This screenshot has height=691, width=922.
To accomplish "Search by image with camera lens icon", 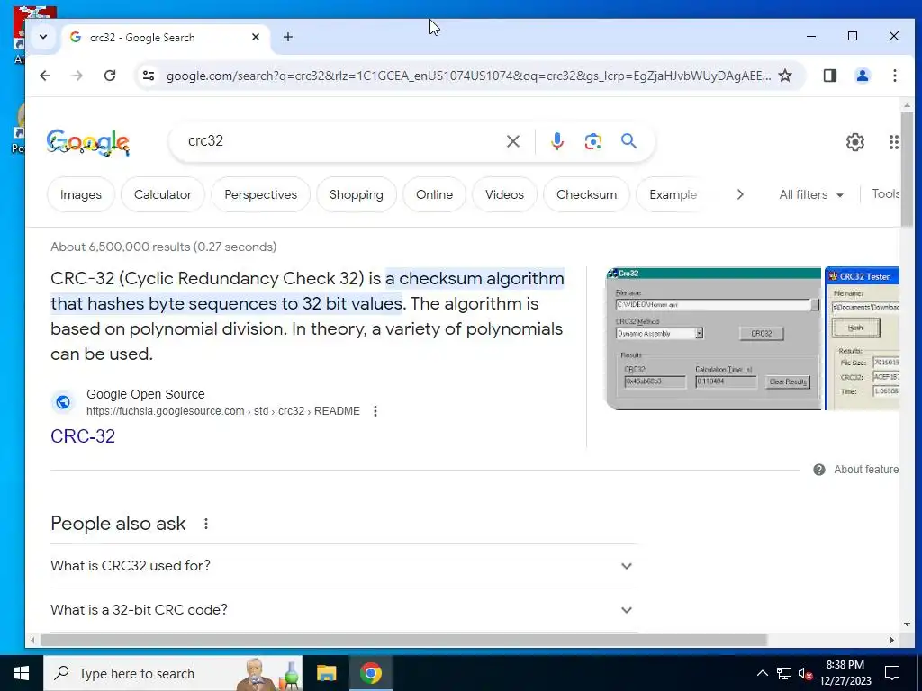I will click(x=592, y=141).
